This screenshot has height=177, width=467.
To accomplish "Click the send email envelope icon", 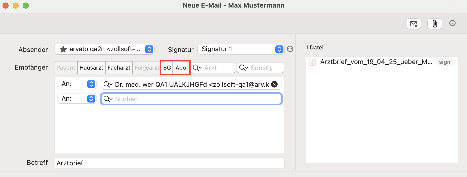I will [x=413, y=24].
